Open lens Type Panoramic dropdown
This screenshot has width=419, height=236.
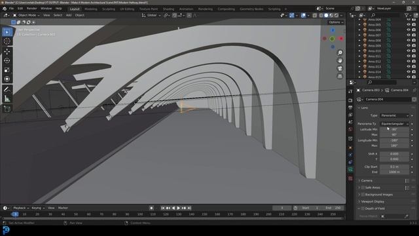click(394, 115)
